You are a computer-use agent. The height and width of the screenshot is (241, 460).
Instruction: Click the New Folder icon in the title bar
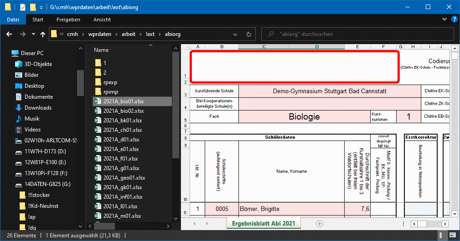32,7
